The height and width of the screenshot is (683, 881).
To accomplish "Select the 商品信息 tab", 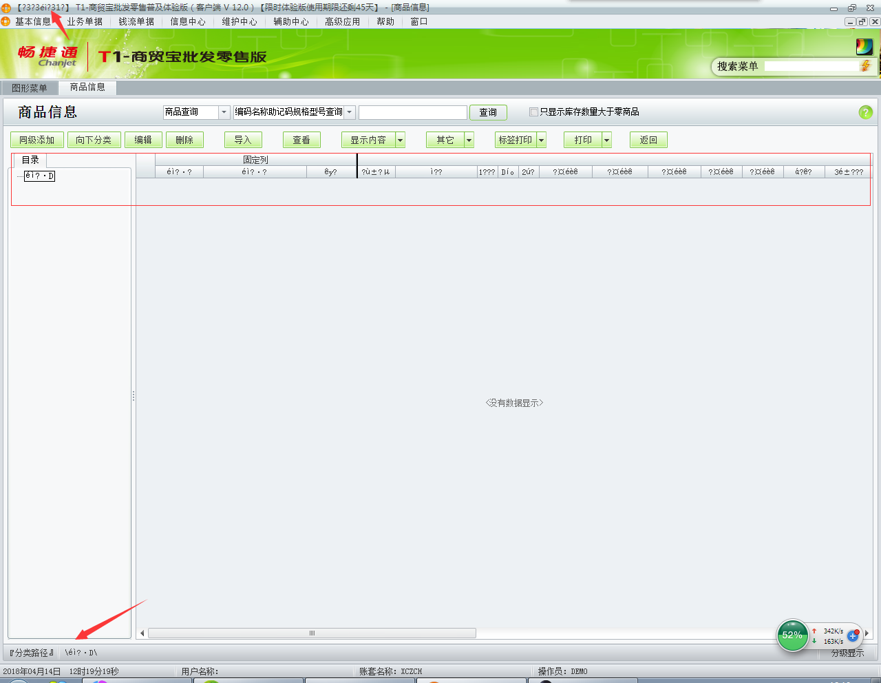I will tap(87, 87).
